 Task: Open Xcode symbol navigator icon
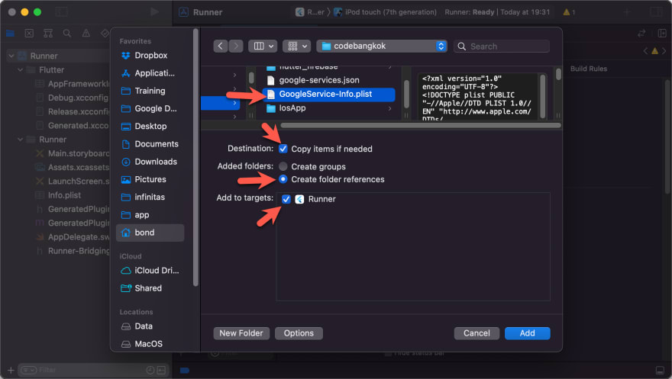click(48, 33)
